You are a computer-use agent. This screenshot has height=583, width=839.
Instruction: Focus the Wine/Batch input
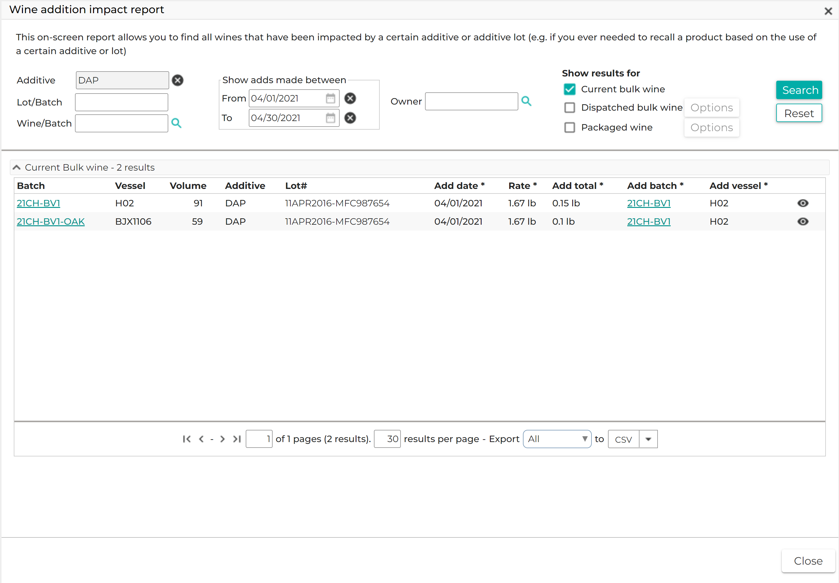coord(121,124)
